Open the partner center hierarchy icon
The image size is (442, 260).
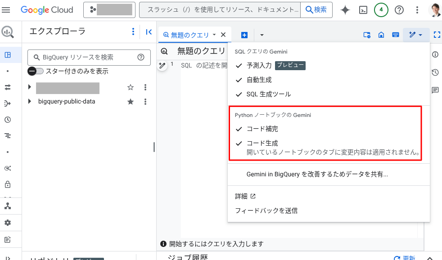pyautogui.click(x=8, y=206)
